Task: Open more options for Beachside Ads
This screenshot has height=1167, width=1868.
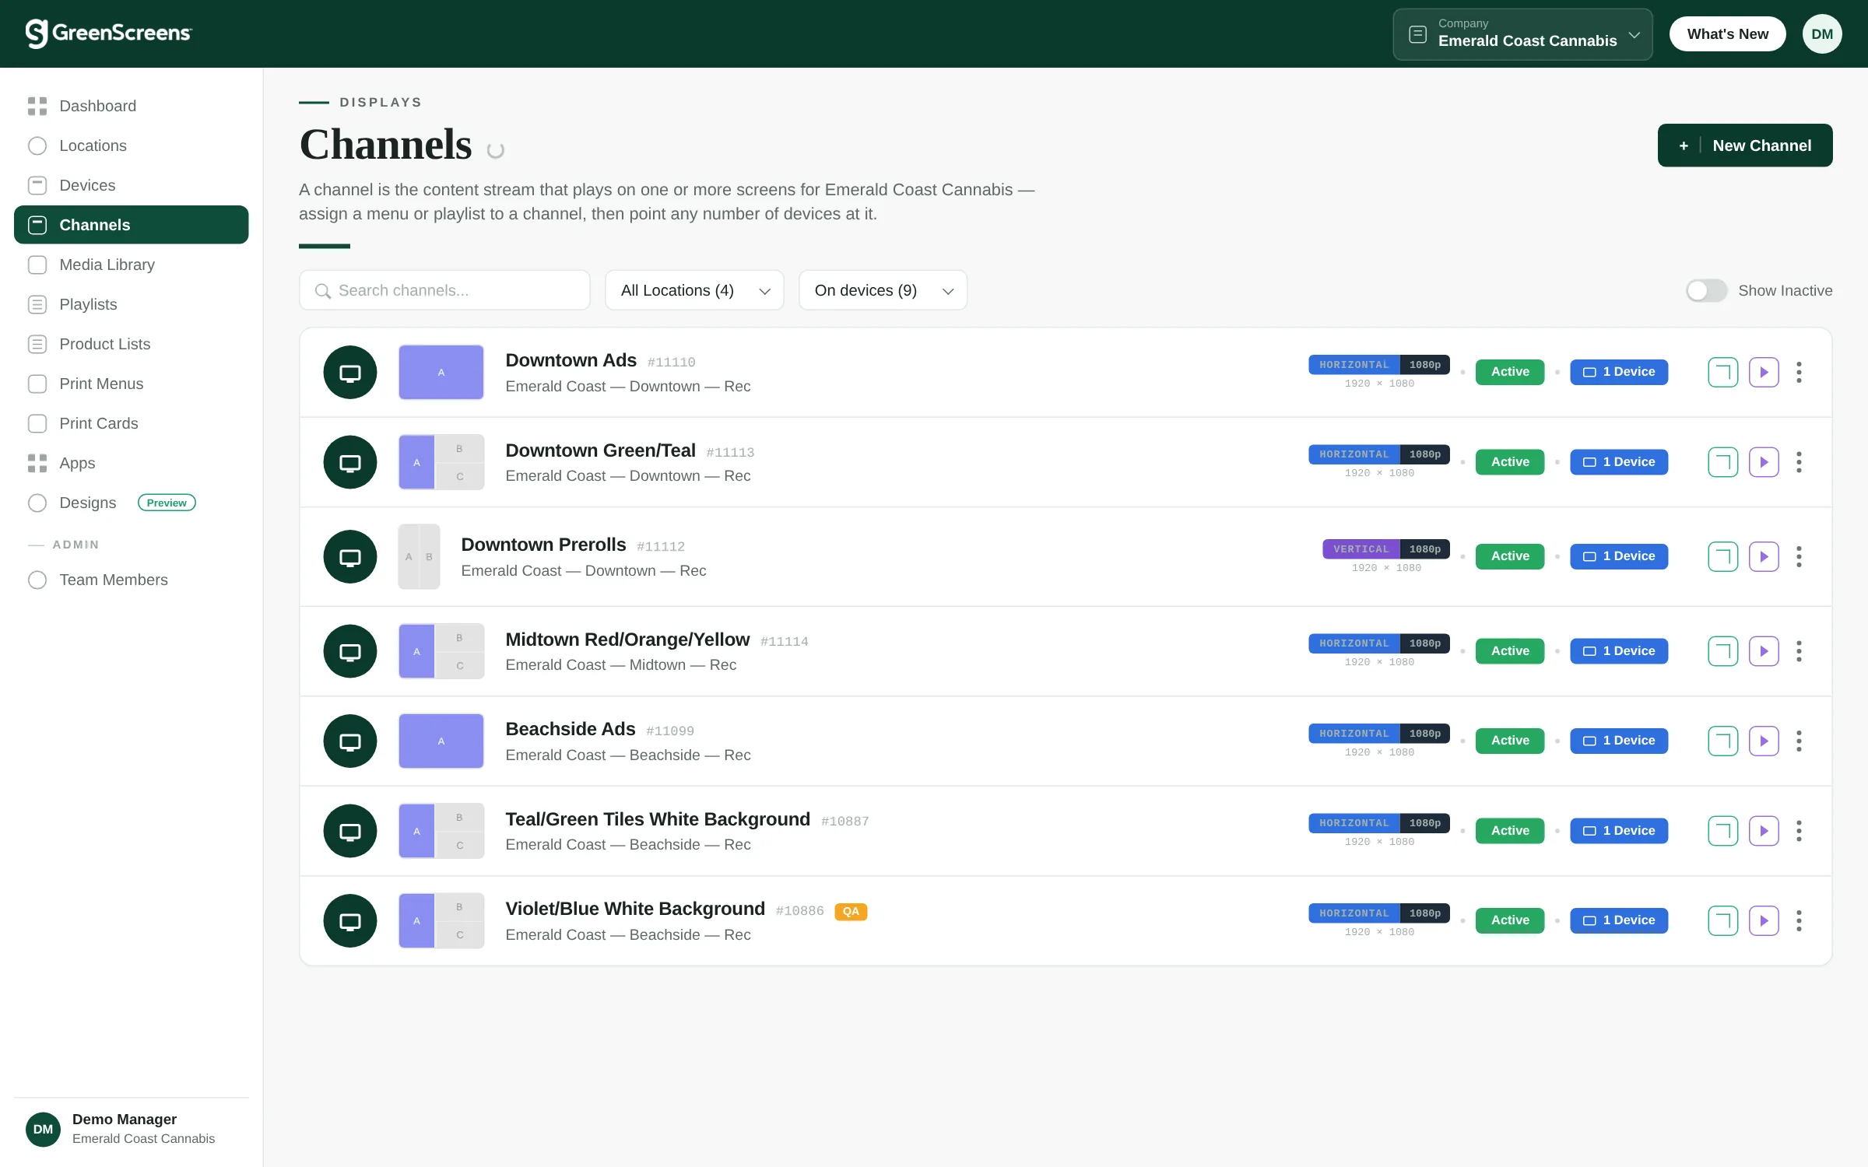Action: pyautogui.click(x=1799, y=741)
